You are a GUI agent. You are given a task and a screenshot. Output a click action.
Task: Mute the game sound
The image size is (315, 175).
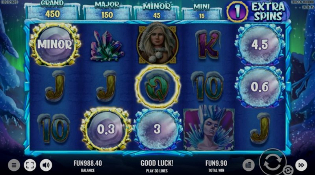coord(46,165)
